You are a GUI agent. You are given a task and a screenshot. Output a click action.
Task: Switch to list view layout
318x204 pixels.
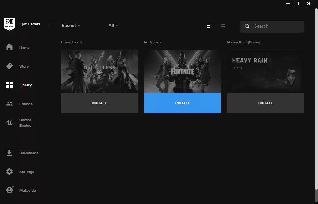[x=222, y=26]
